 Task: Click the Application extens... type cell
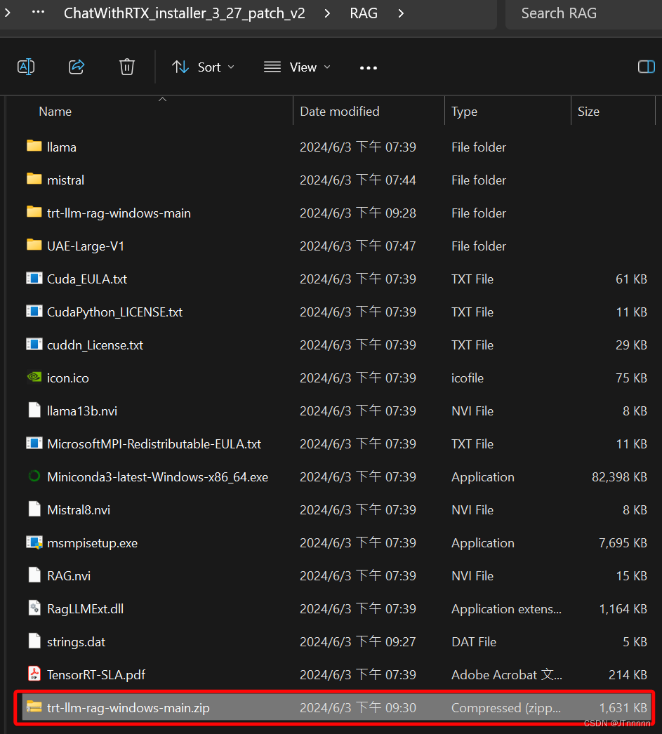(506, 608)
